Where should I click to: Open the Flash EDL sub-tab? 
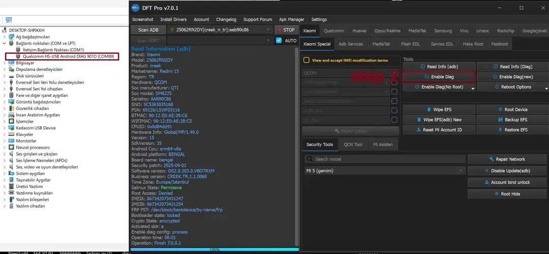pyautogui.click(x=410, y=44)
